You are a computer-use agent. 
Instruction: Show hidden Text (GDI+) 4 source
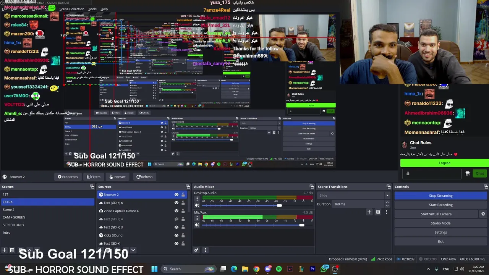[x=176, y=219]
